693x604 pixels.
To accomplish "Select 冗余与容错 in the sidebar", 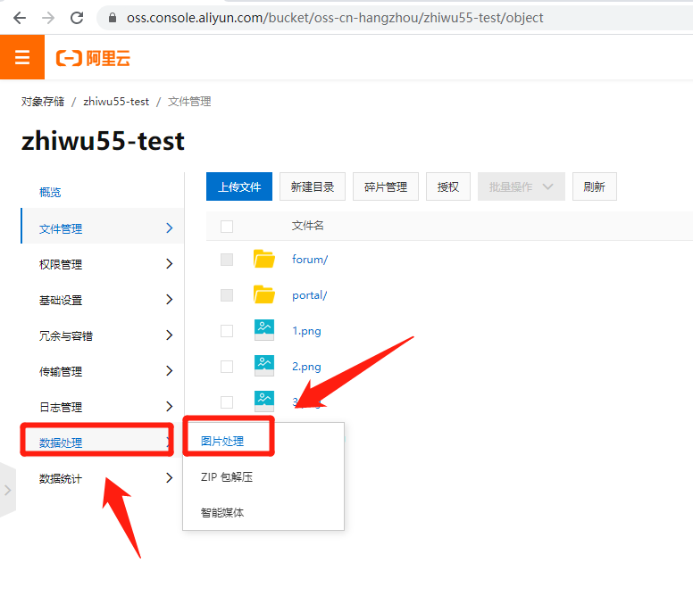I will pos(66,336).
